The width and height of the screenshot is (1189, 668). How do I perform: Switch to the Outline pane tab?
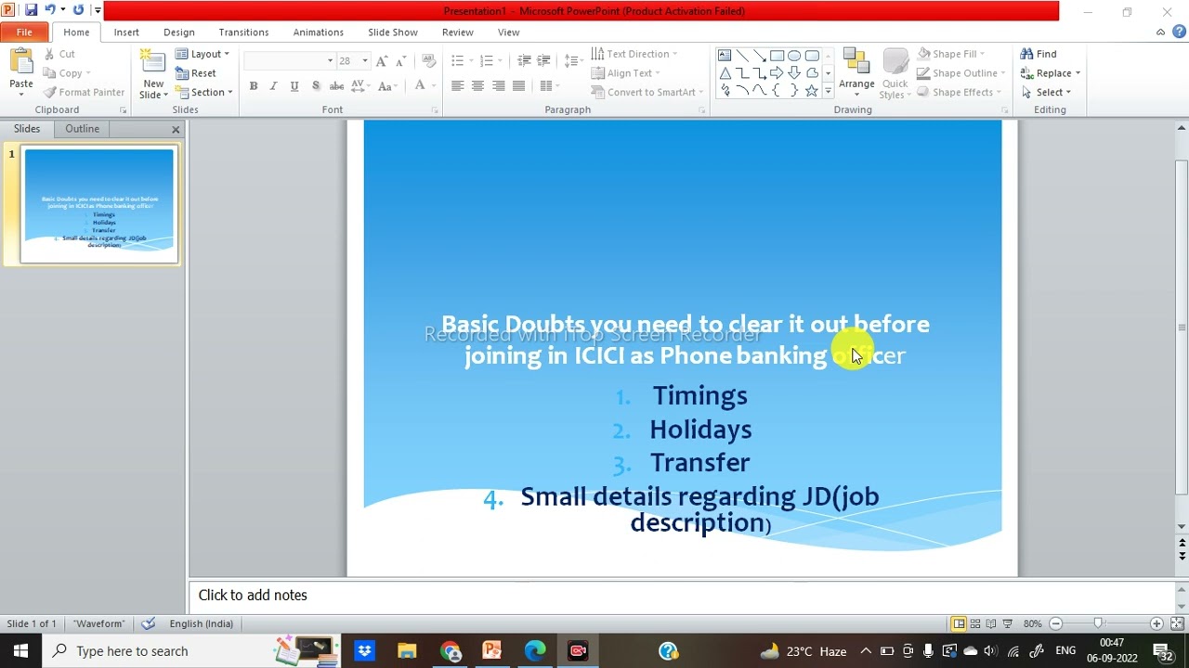coord(82,129)
